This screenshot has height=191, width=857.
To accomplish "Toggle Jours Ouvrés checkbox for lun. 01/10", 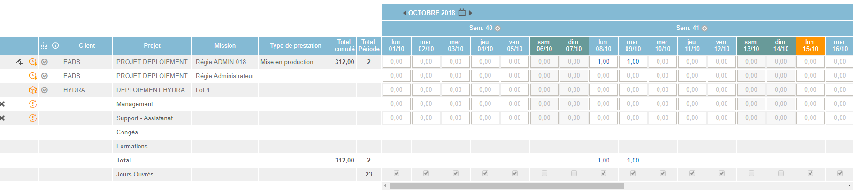I will point(397,174).
